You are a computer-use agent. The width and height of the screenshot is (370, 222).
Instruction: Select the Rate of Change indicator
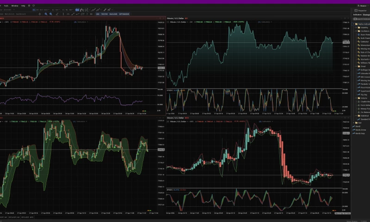point(364,52)
